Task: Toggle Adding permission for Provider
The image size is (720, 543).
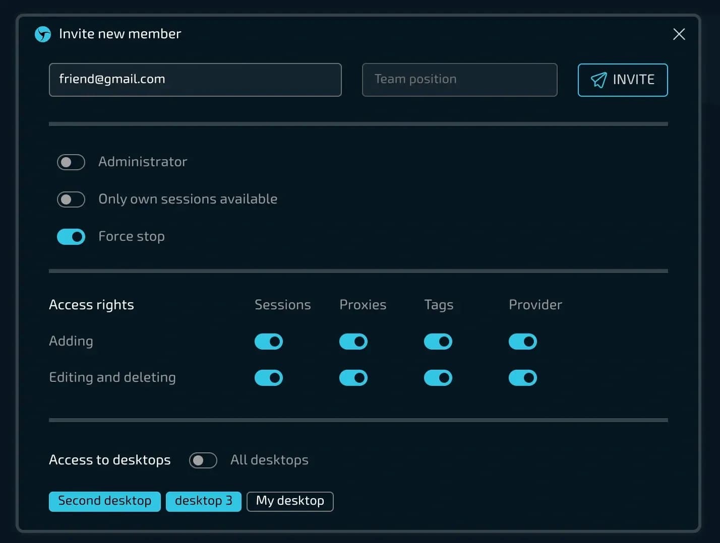Action: (523, 342)
